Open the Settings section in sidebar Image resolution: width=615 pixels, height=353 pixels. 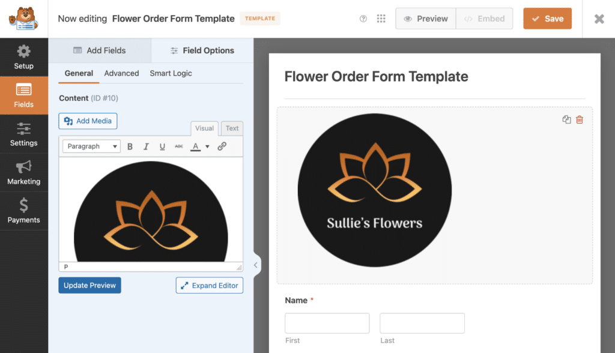point(24,134)
